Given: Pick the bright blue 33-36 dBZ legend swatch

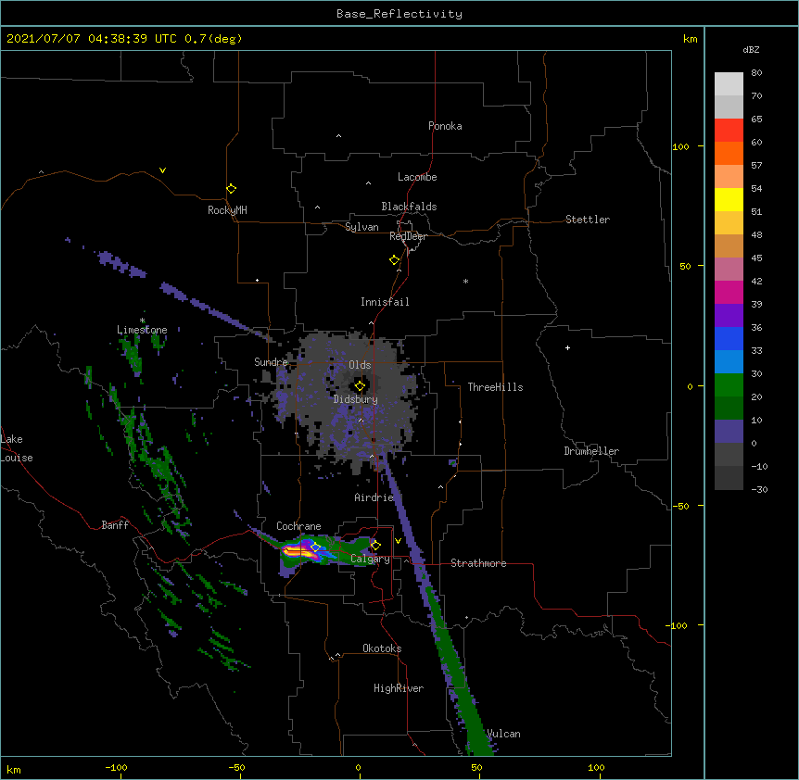Looking at the screenshot, I should (729, 338).
